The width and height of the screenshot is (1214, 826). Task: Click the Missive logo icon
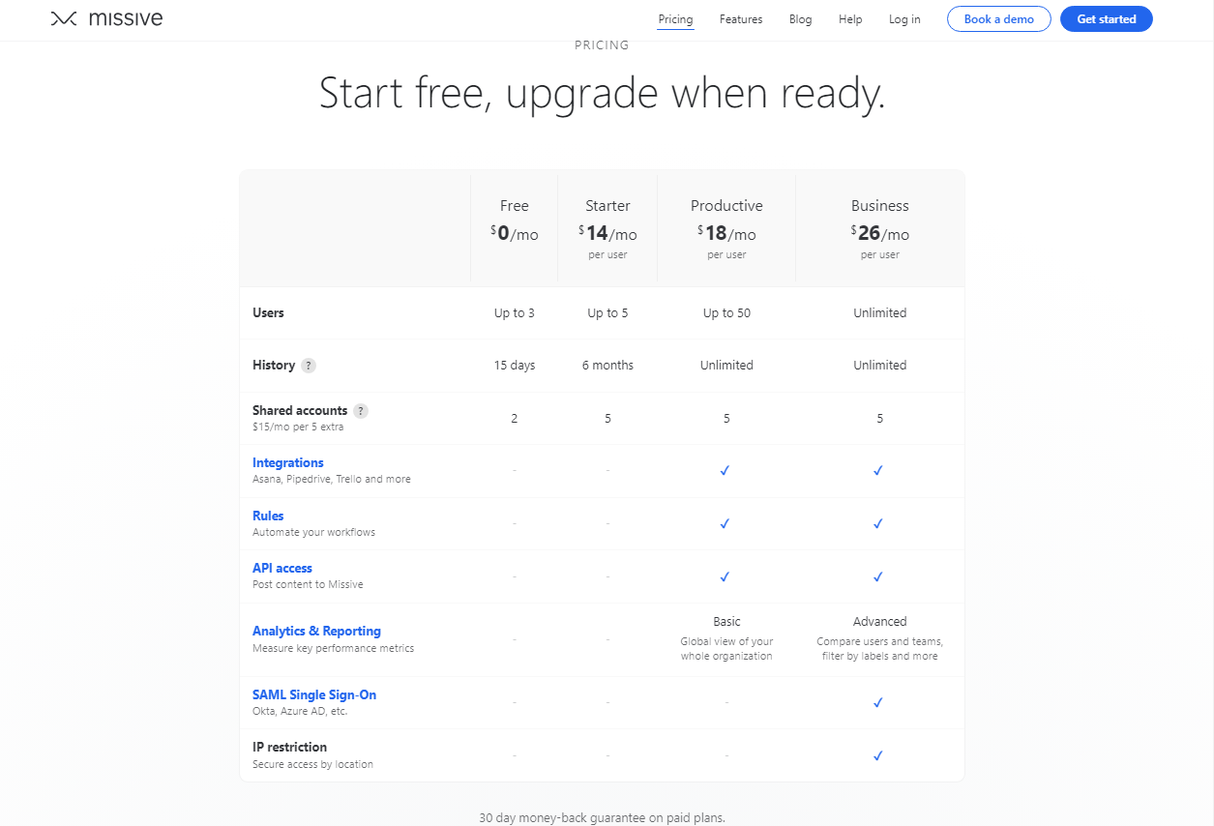point(64,18)
